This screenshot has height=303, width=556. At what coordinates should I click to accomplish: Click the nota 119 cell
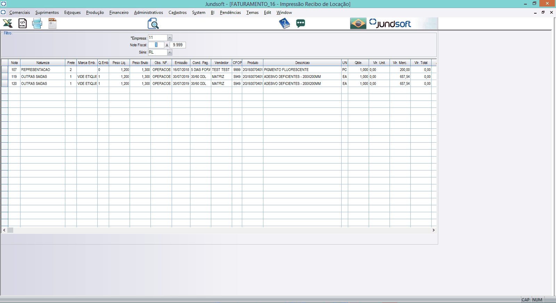click(x=14, y=77)
